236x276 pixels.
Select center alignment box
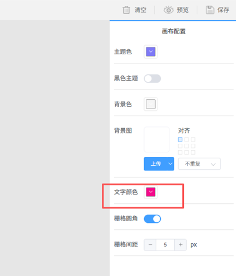(x=186, y=146)
